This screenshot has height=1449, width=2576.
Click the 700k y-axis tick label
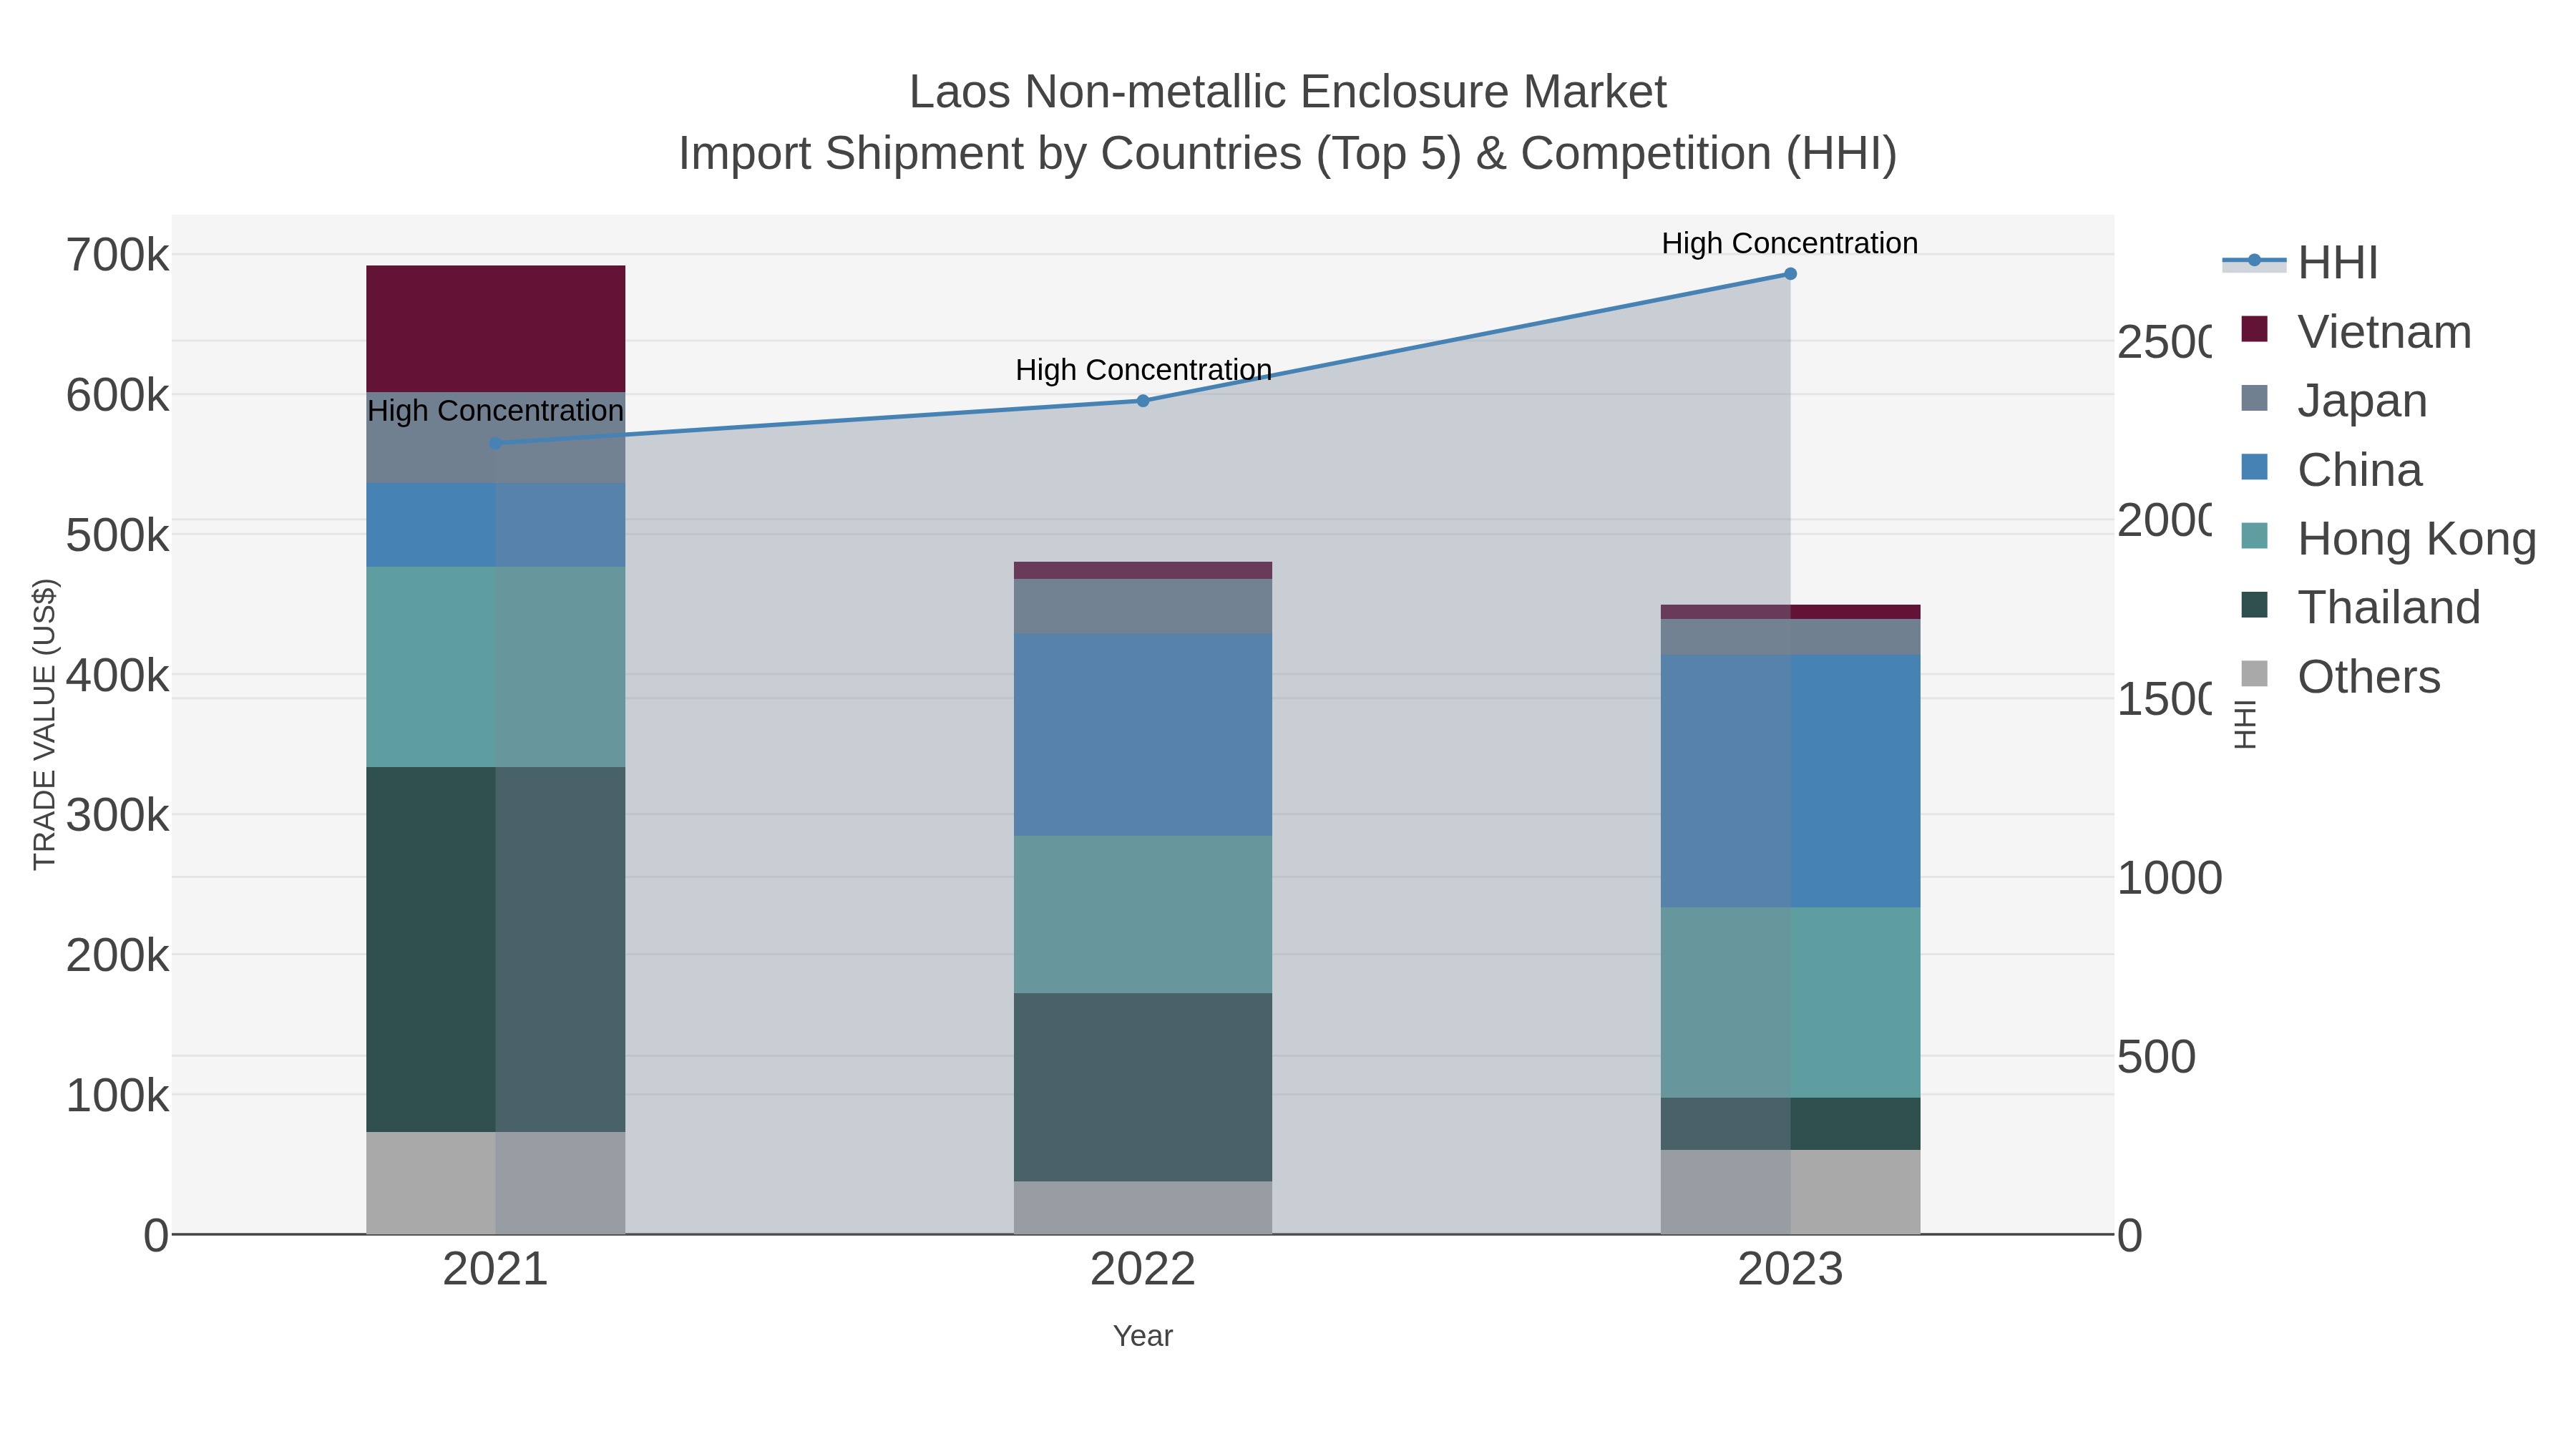click(x=118, y=255)
